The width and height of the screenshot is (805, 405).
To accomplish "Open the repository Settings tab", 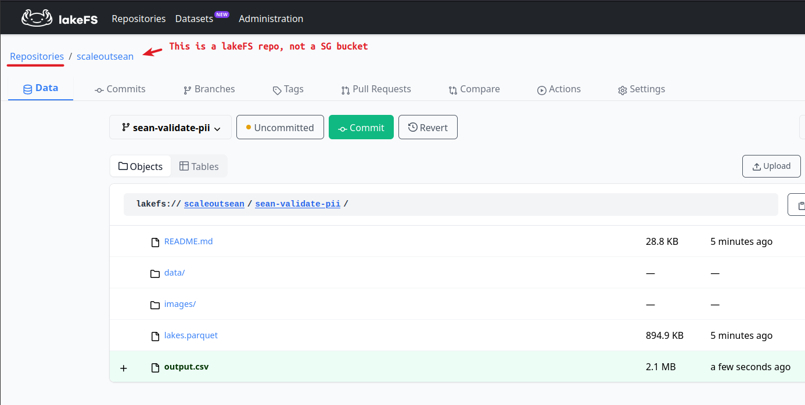I will (641, 89).
